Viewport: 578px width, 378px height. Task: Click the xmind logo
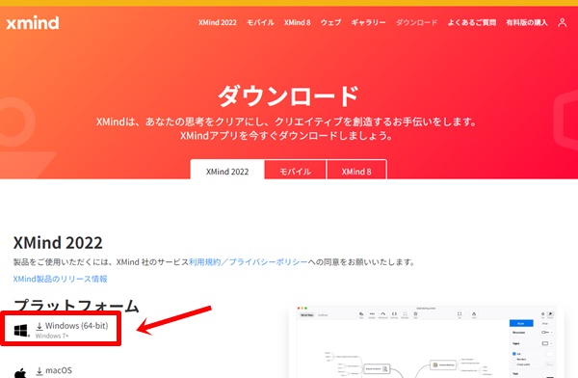point(33,23)
